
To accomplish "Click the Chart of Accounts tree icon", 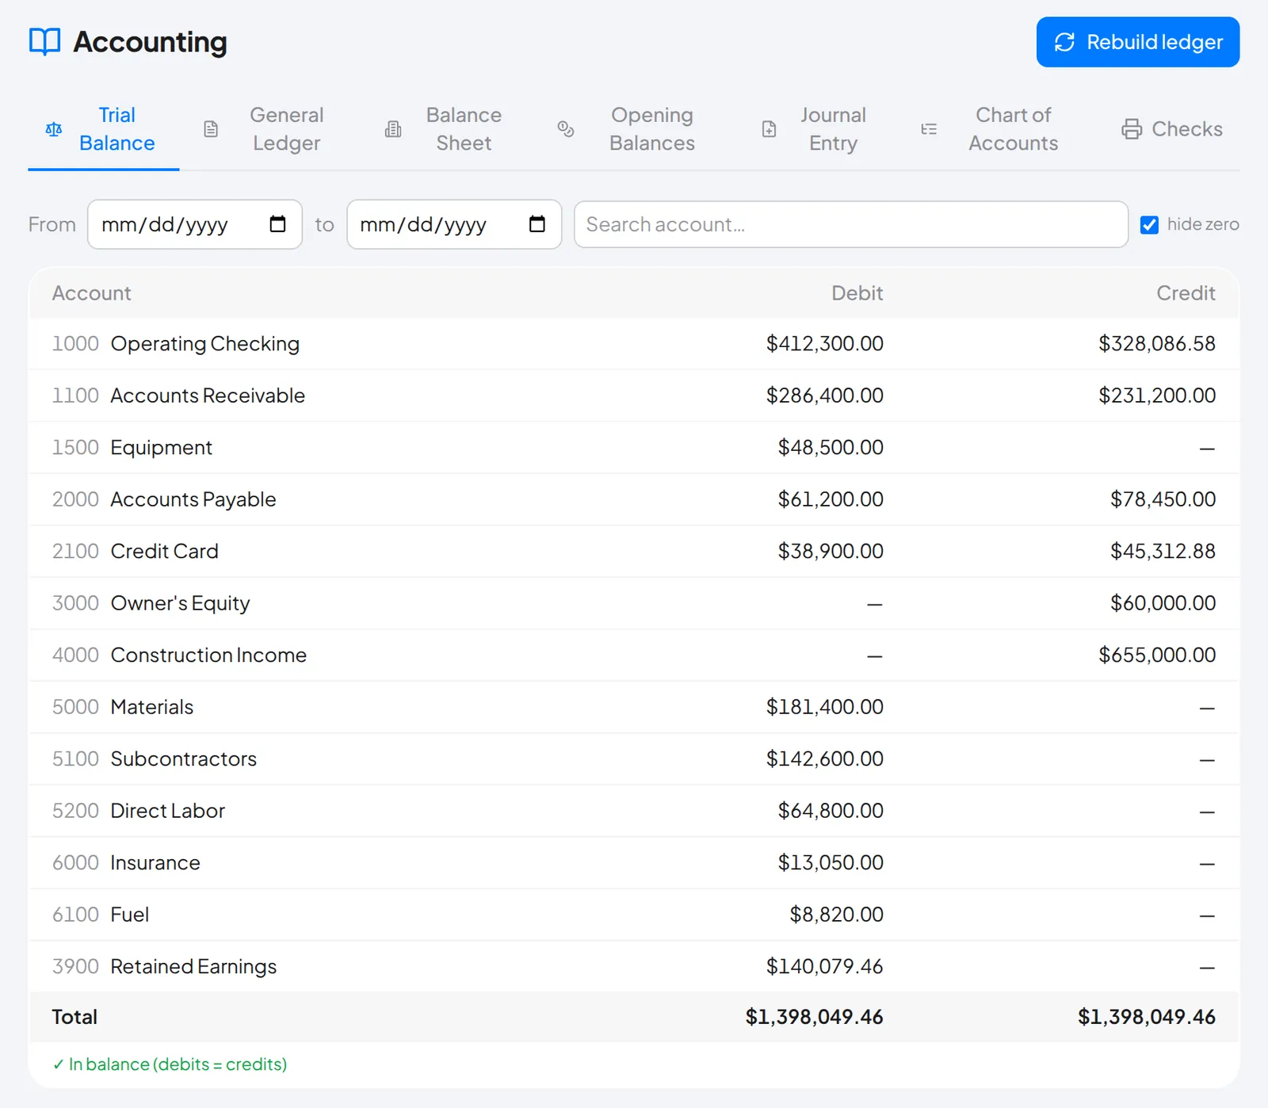I will point(929,129).
